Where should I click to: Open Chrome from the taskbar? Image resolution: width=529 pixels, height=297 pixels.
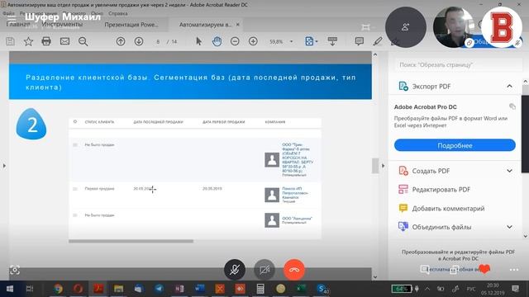[x=58, y=289]
